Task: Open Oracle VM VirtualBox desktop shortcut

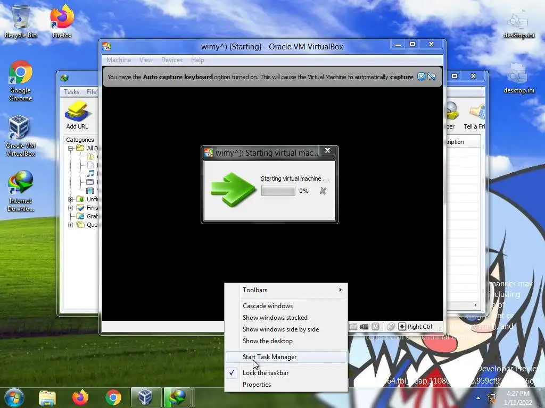Action: (x=21, y=136)
